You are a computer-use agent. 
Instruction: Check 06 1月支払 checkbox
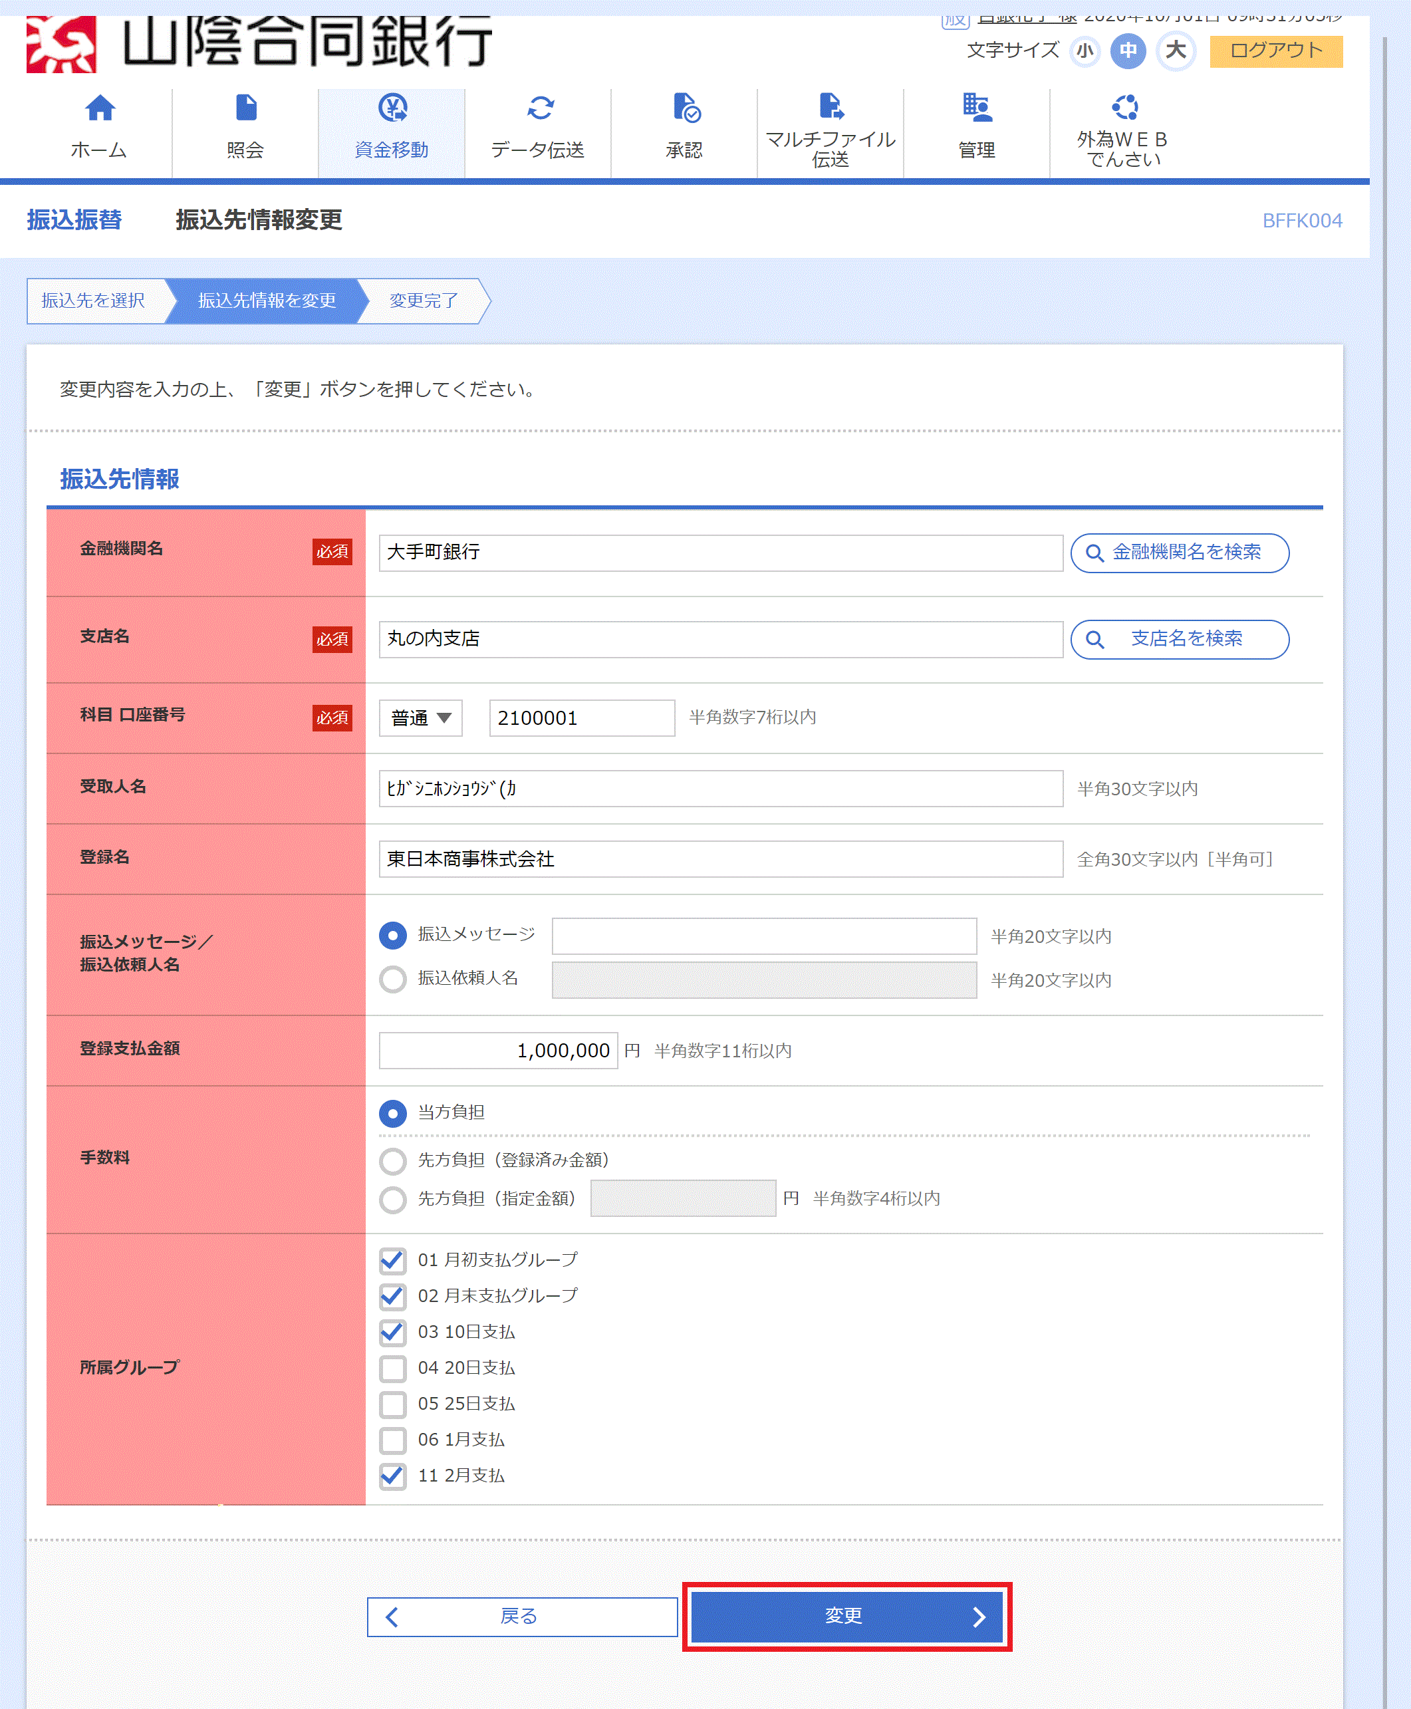pos(392,1440)
